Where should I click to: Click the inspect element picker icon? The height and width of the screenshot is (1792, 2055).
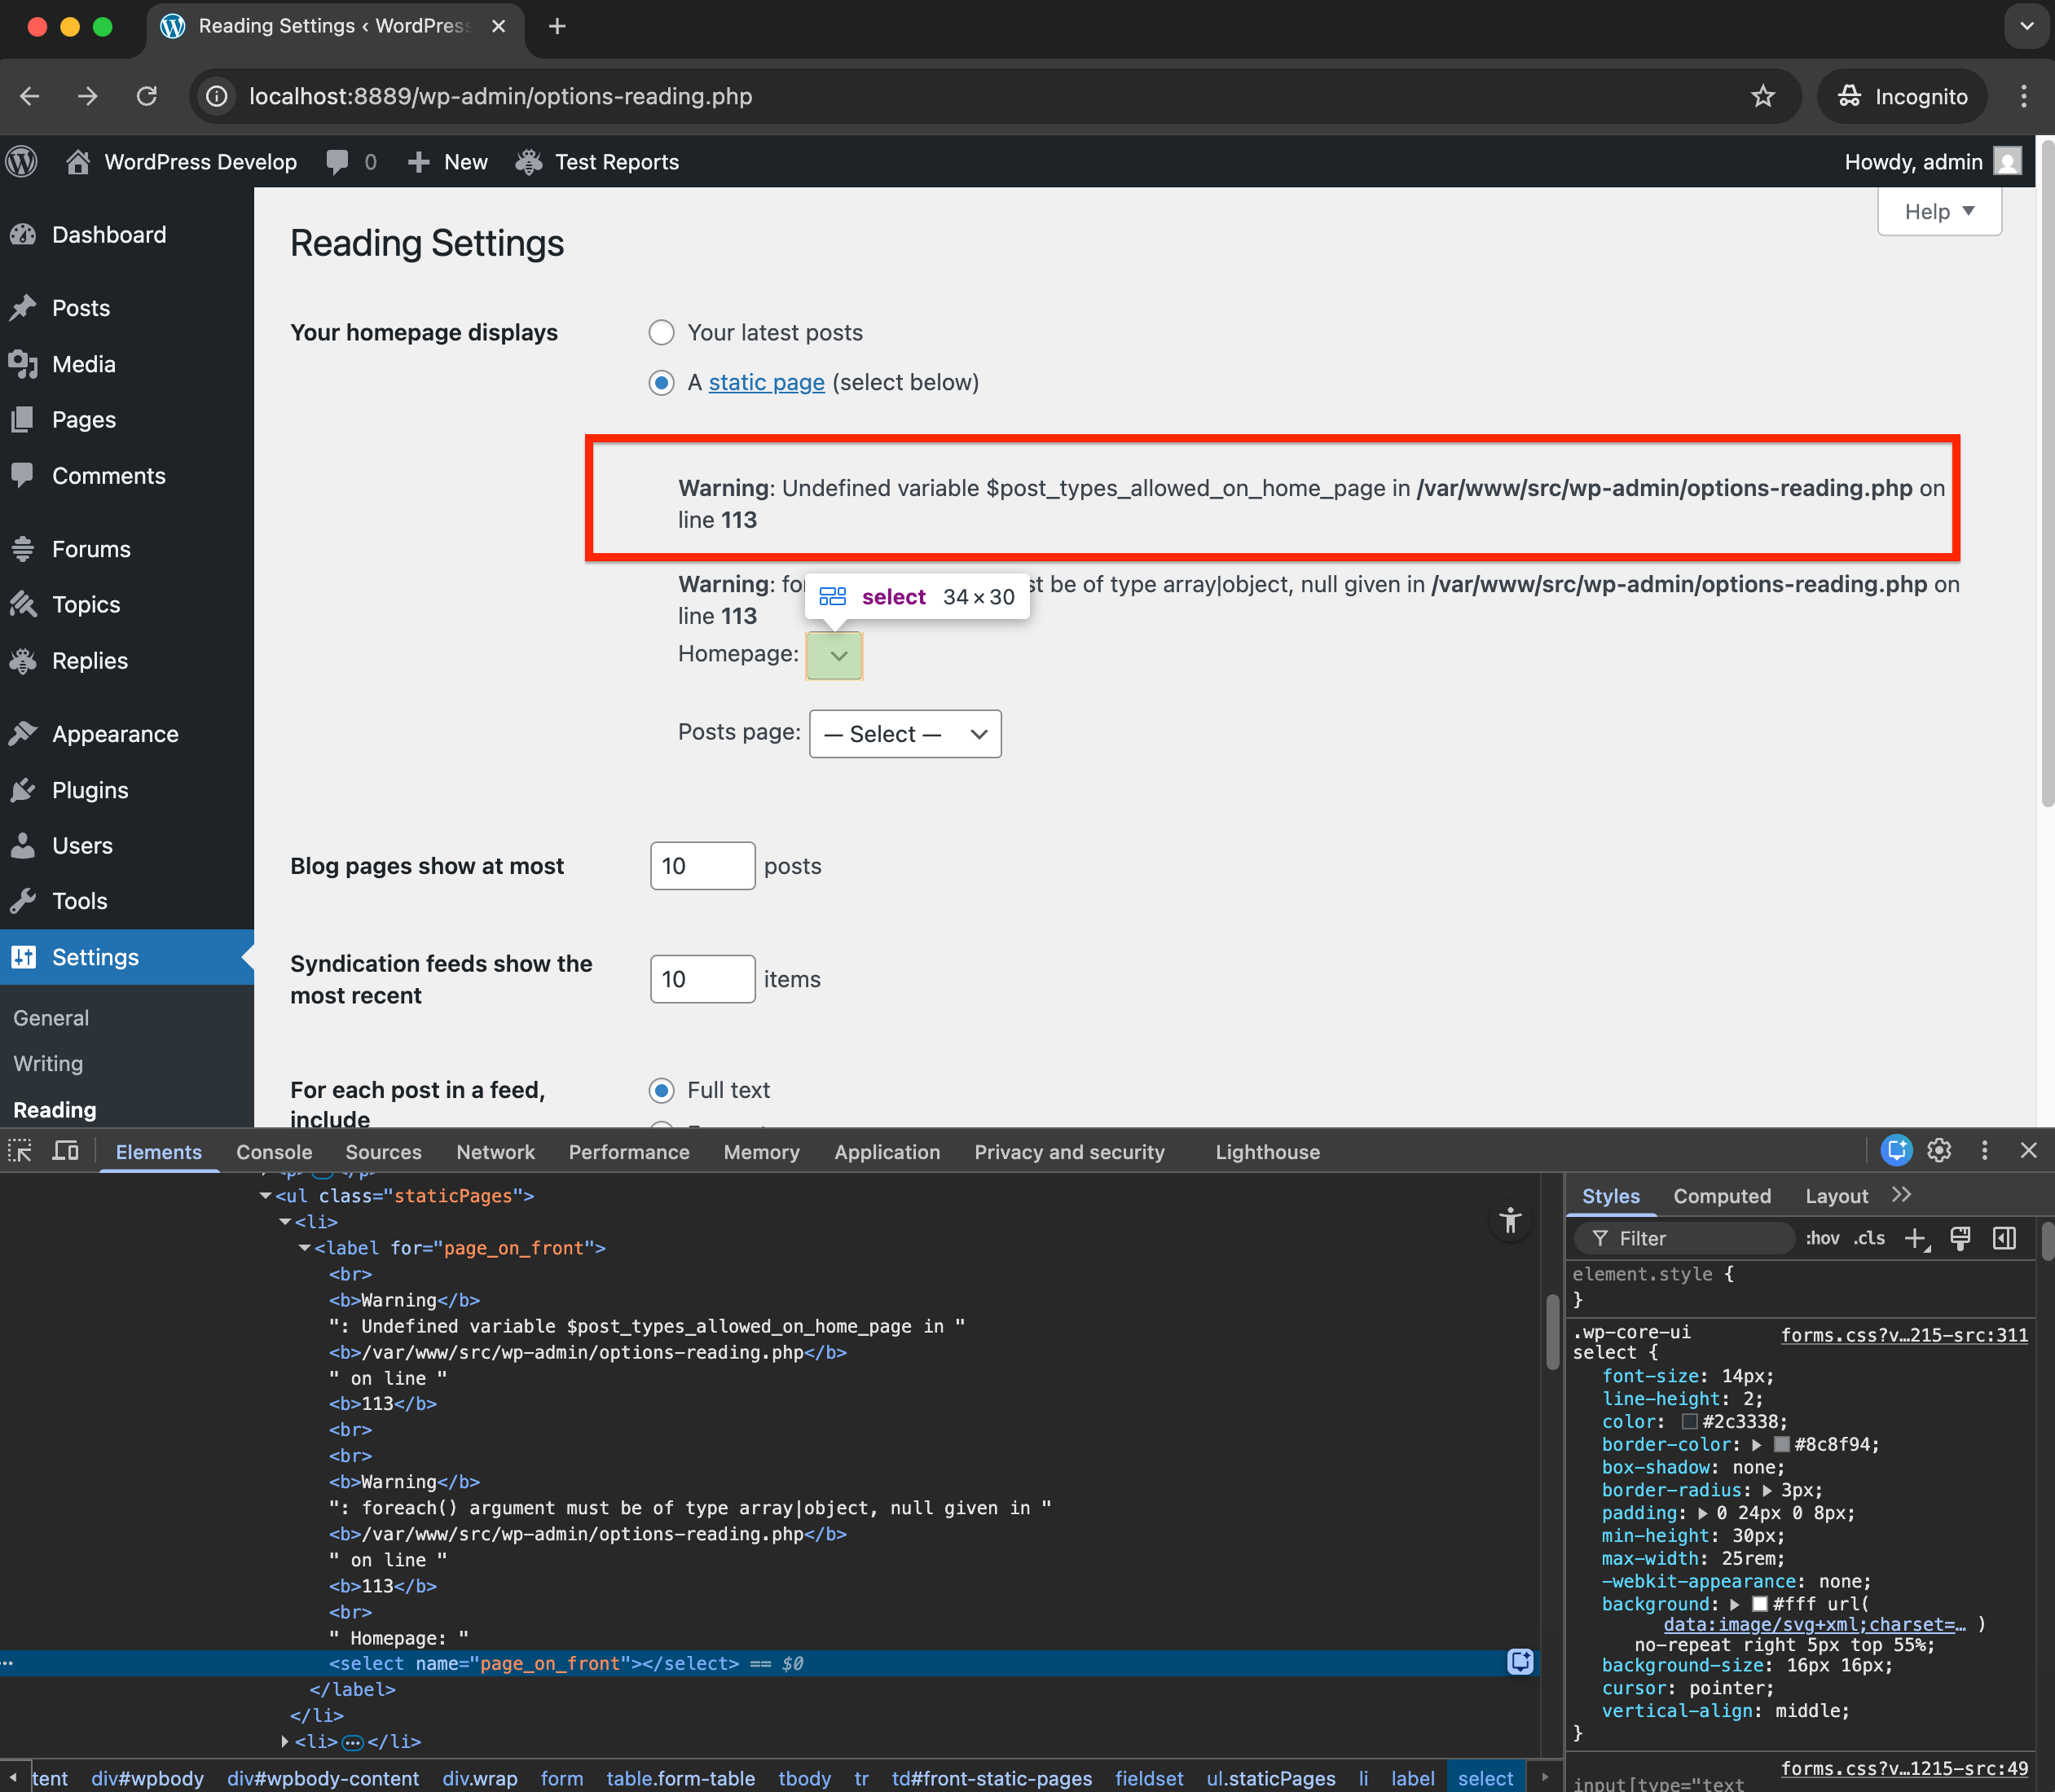(20, 1151)
